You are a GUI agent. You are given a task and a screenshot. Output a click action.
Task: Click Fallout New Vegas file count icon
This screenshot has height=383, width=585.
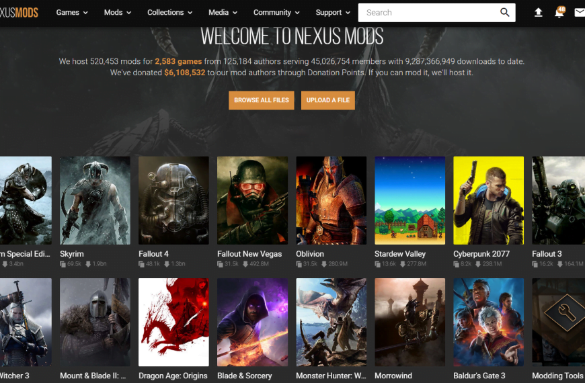pyautogui.click(x=220, y=264)
